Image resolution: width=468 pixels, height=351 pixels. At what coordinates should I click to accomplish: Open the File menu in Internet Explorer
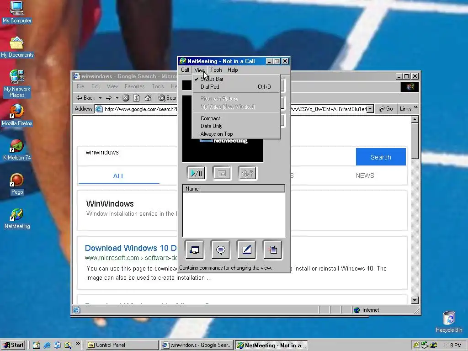click(80, 86)
